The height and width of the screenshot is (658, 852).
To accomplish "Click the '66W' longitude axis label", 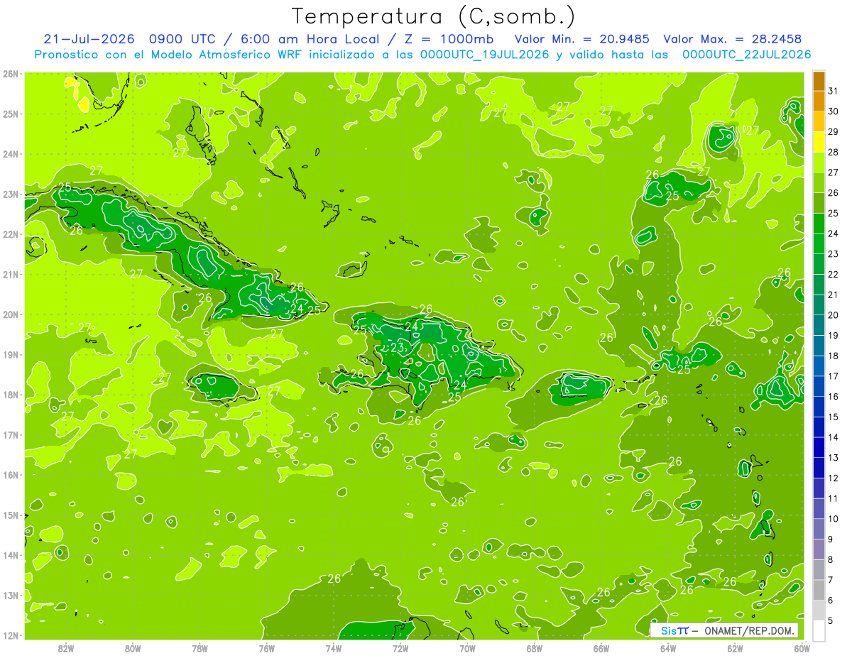I will pyautogui.click(x=601, y=648).
